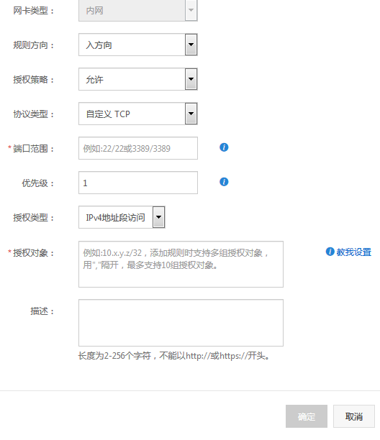Viewport: 380px width, 440px height.
Task: Open the IPv4地址段访问 combo box
Action: point(122,217)
